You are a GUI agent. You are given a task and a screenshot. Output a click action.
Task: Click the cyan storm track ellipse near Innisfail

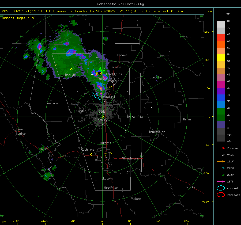tap(96, 97)
